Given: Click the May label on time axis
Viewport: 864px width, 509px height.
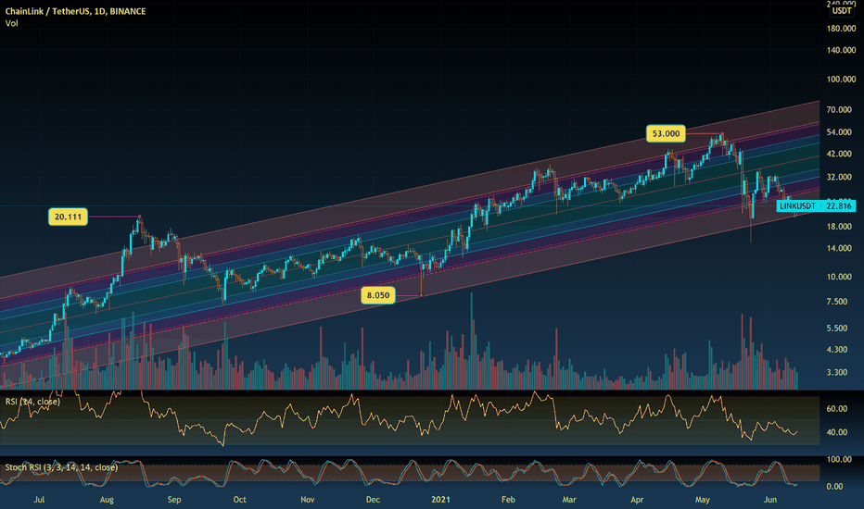Looking at the screenshot, I should pos(703,500).
